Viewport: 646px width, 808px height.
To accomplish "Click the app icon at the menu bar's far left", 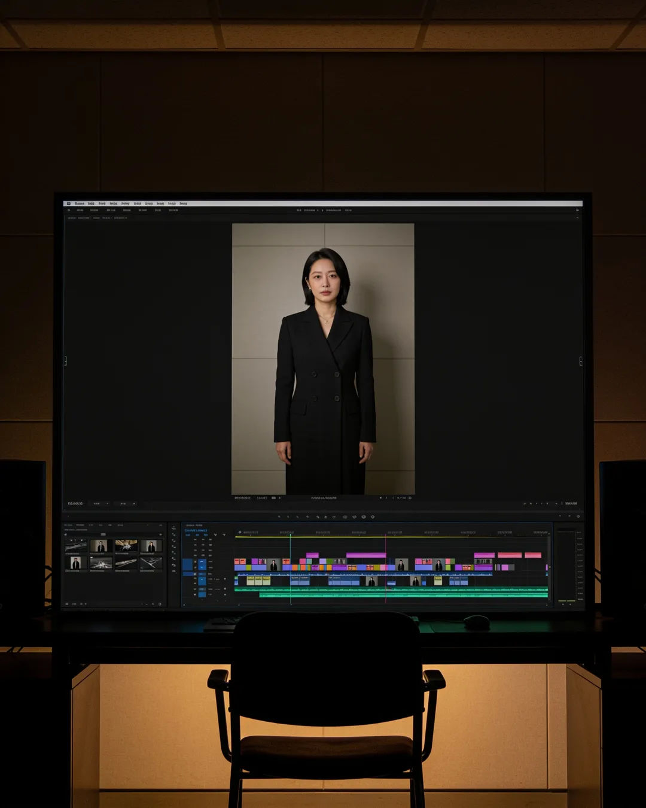I will [x=69, y=203].
